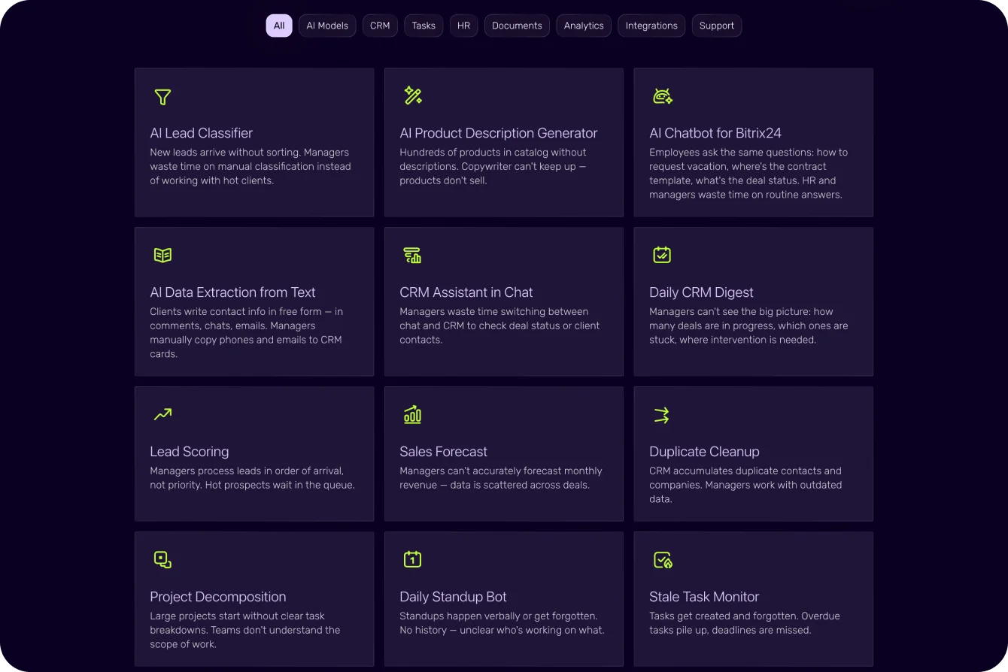Click the merge arrows icon on Duplicate Cleanup

click(x=662, y=415)
